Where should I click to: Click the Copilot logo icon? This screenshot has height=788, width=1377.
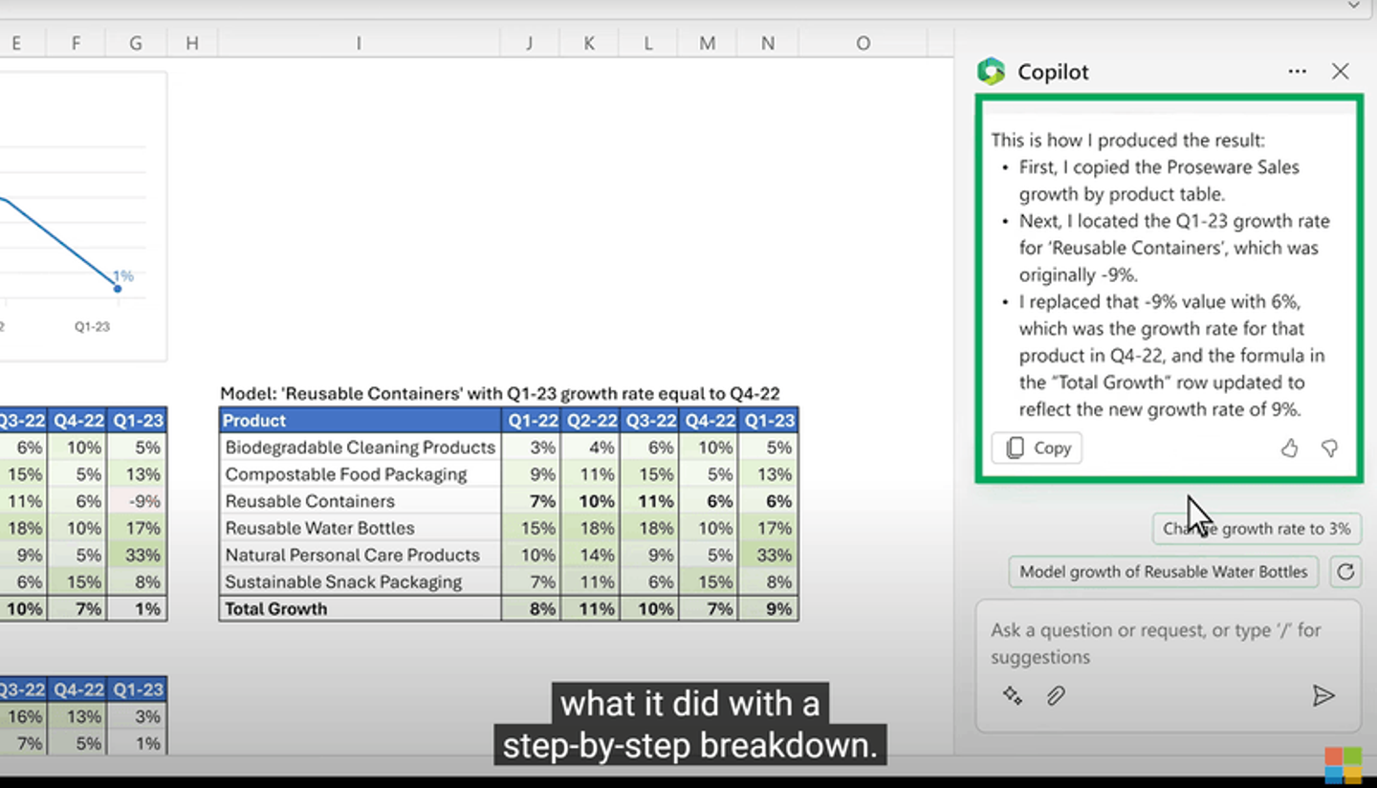tap(992, 72)
